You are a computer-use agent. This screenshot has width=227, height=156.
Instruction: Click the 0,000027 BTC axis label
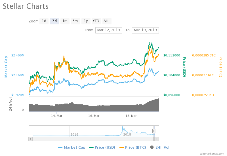(x=203, y=75)
